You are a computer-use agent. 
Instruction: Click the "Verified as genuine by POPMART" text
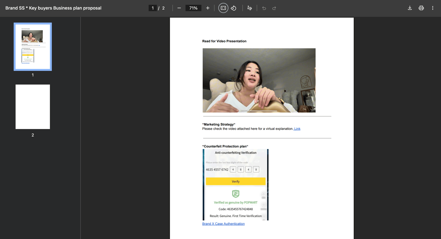click(235, 203)
